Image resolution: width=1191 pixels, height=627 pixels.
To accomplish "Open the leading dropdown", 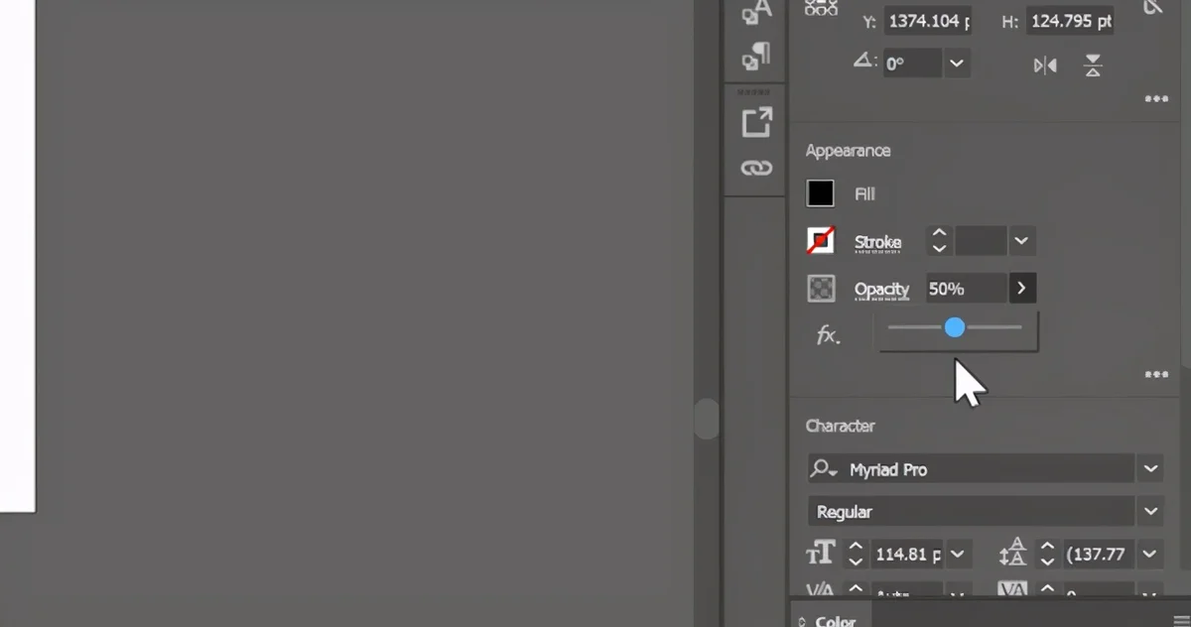I will pyautogui.click(x=1149, y=554).
